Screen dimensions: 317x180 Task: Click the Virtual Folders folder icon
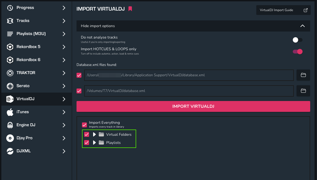(x=101, y=134)
